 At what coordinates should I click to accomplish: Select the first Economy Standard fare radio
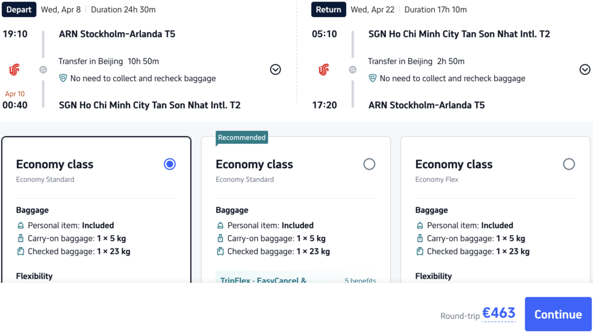(170, 164)
